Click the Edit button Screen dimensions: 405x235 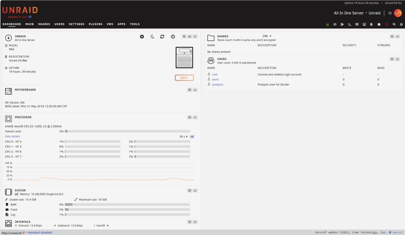click(184, 78)
